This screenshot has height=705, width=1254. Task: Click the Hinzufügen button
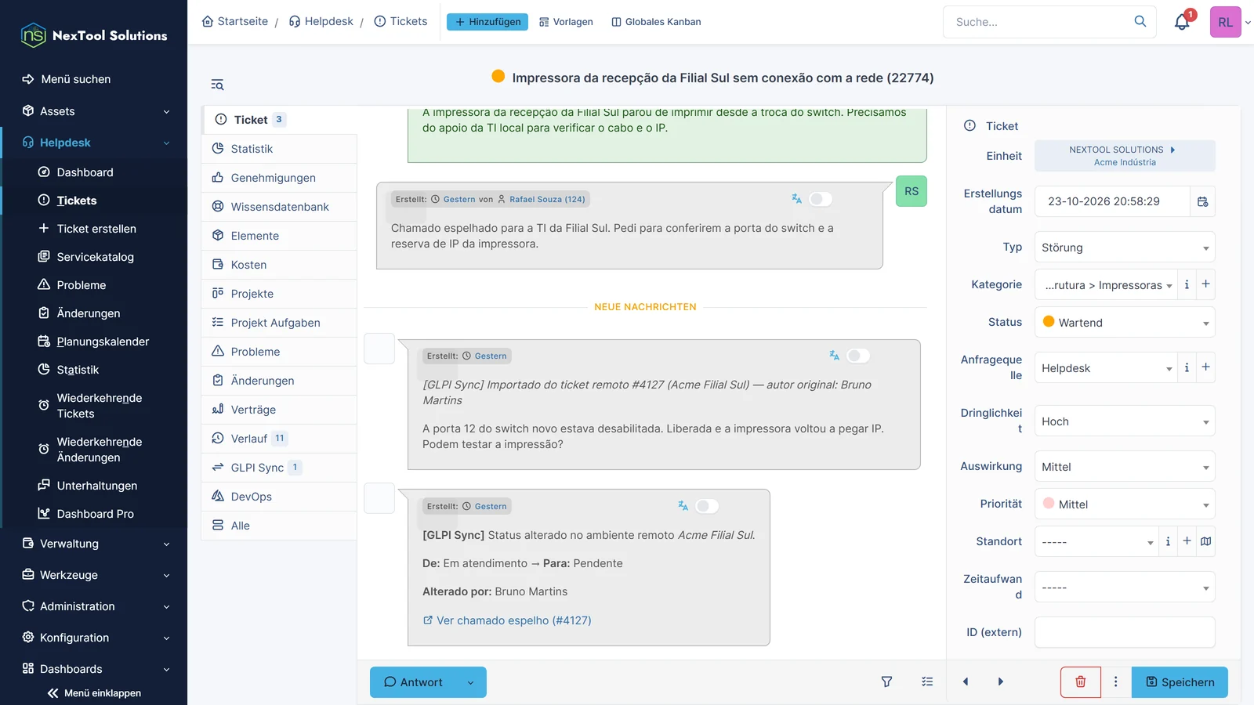coord(487,22)
